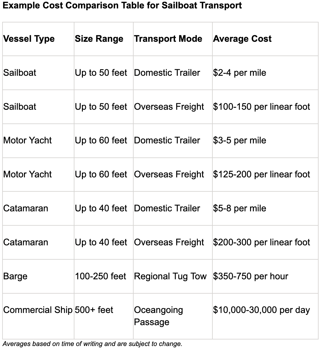Click the italic averages footnote text
Viewport: 327px width, 351px height.
pos(92,344)
